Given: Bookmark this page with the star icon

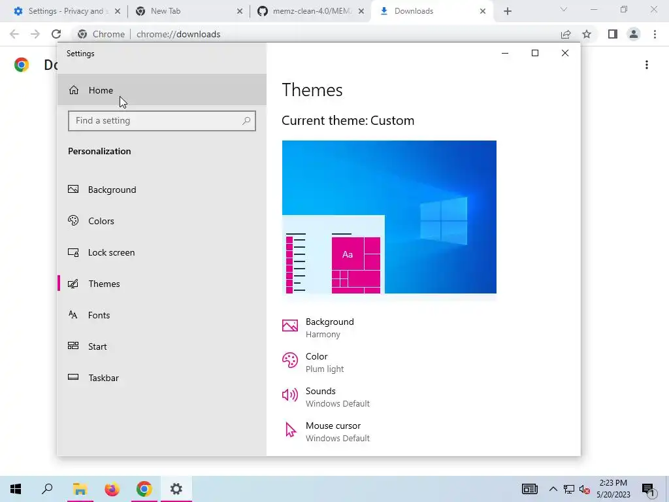Looking at the screenshot, I should tap(587, 34).
